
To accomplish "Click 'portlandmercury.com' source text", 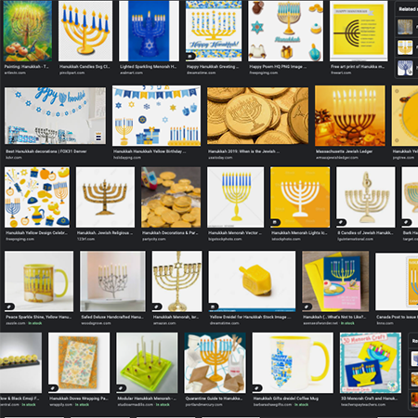I will 203,405.
